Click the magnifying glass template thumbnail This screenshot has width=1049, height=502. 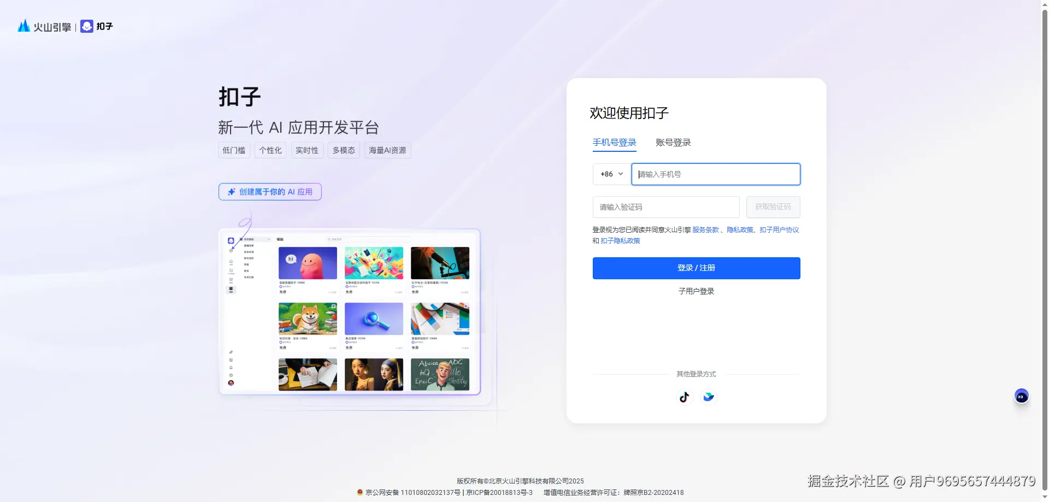point(374,319)
